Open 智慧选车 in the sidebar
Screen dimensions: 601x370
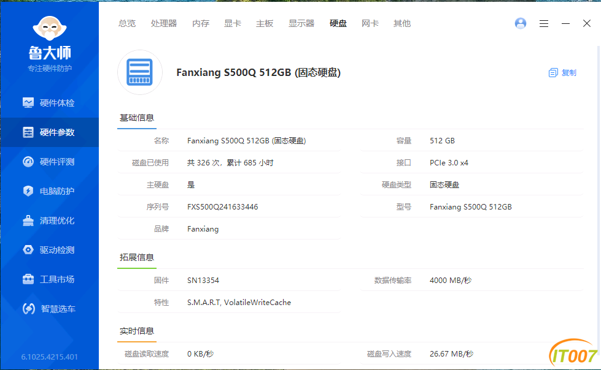(x=49, y=309)
